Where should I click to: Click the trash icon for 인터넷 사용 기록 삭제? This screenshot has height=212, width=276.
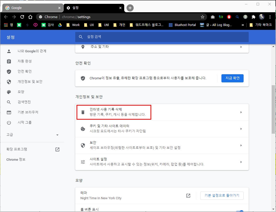click(83, 112)
